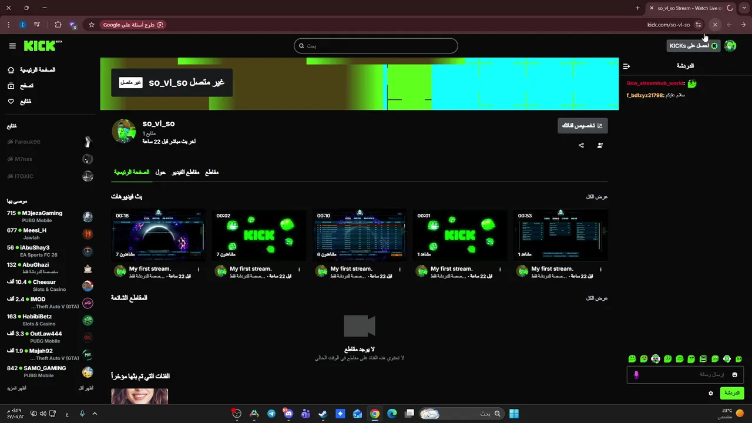The height and width of the screenshot is (423, 752).
Task: Open Microsoft Edge from the taskbar
Action: (392, 414)
